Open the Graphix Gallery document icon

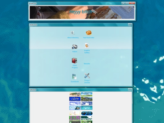pos(87,46)
